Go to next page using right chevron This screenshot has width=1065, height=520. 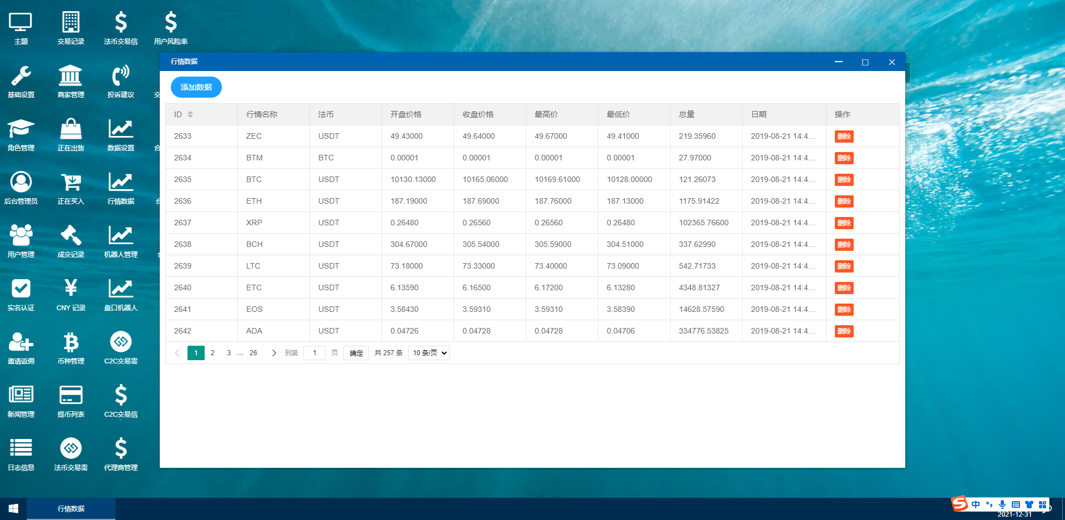coord(274,353)
